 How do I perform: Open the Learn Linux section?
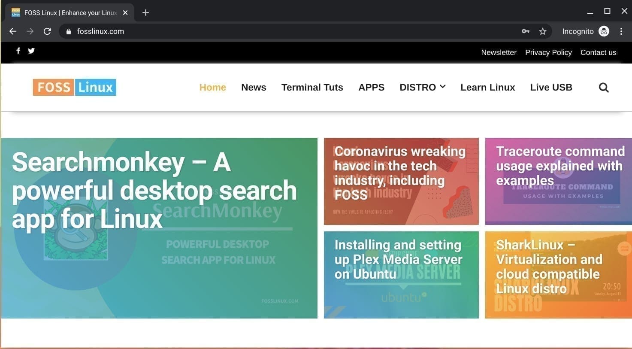tap(488, 87)
